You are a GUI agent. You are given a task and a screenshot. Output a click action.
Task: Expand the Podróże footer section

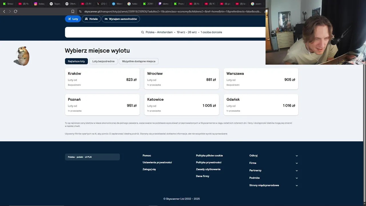pos(274,178)
